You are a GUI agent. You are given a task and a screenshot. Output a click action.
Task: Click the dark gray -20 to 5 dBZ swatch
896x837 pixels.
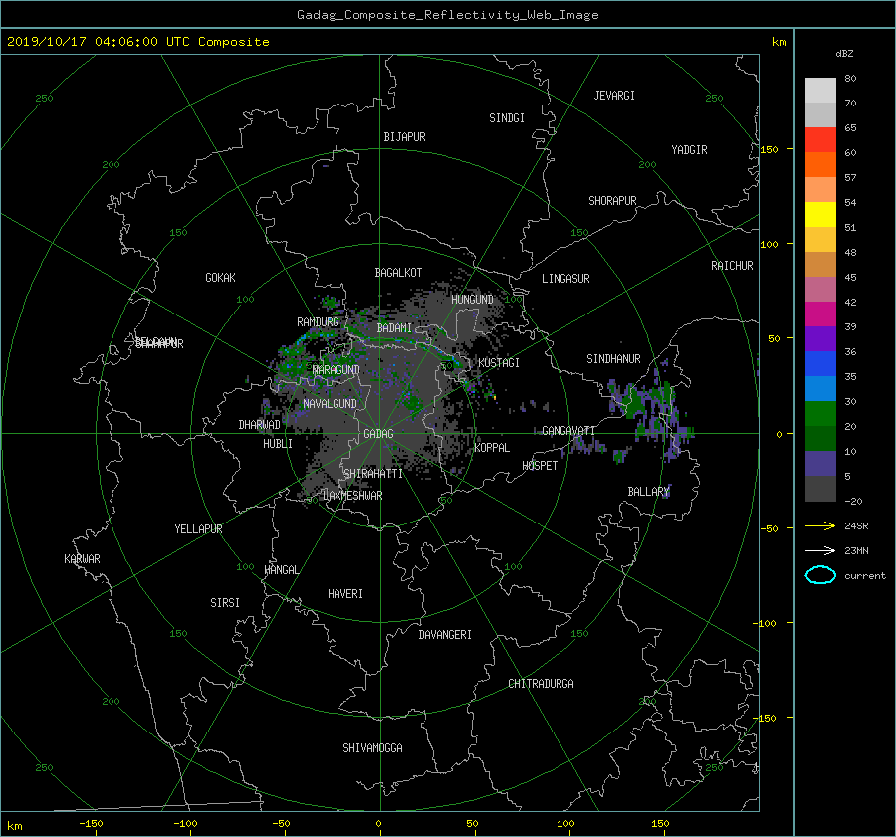[x=820, y=489]
